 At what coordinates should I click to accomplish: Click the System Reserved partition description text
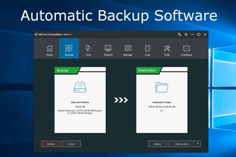pos(80,112)
